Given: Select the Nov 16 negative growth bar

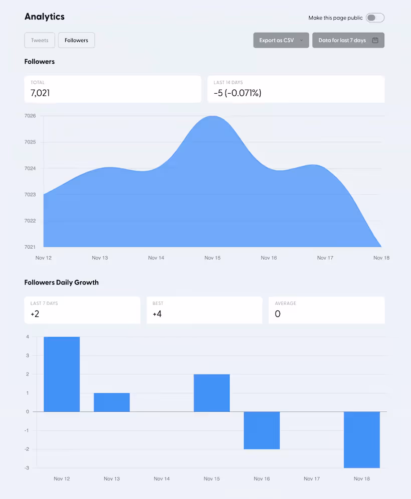Looking at the screenshot, I should pos(262,430).
